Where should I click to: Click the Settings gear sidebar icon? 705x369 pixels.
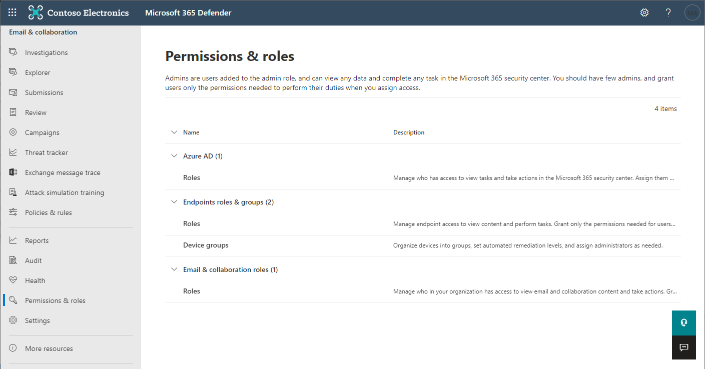(x=14, y=320)
